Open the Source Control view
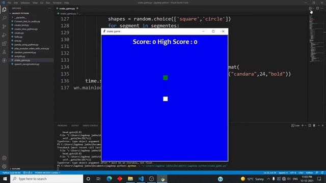326x183 pixels. pyautogui.click(x=4, y=26)
